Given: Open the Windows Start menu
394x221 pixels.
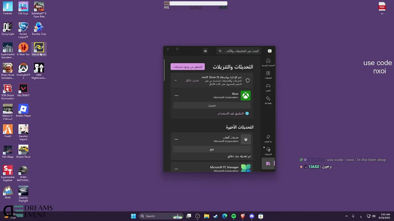Looking at the screenshot, I should [x=133, y=216].
